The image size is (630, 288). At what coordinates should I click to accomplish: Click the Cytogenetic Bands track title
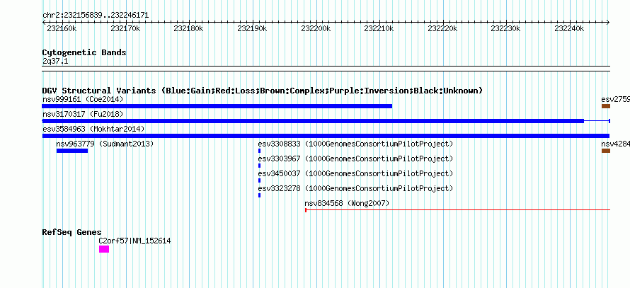pyautogui.click(x=84, y=52)
